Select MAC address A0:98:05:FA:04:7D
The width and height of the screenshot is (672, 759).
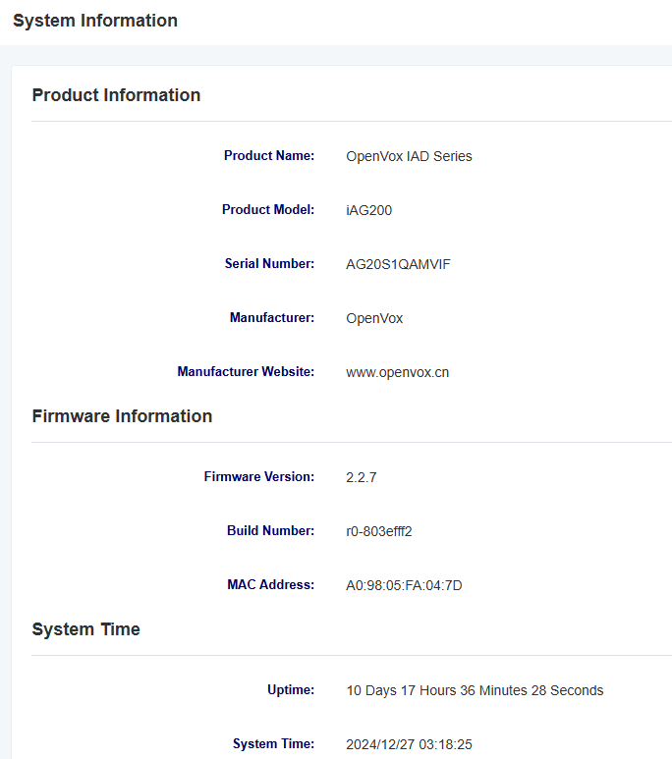click(404, 586)
